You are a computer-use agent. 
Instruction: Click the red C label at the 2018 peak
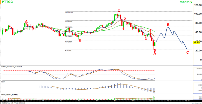(119, 11)
